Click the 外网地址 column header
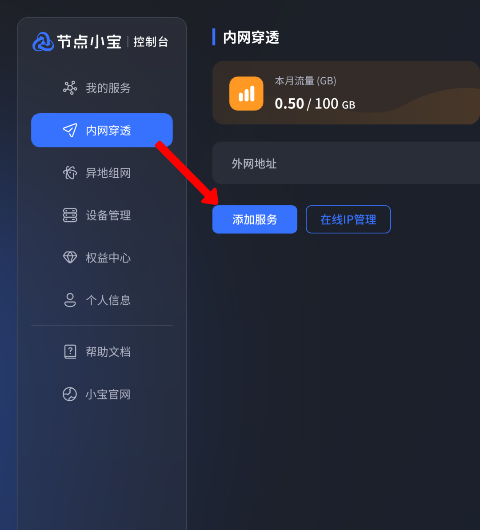The image size is (480, 530). [x=254, y=163]
